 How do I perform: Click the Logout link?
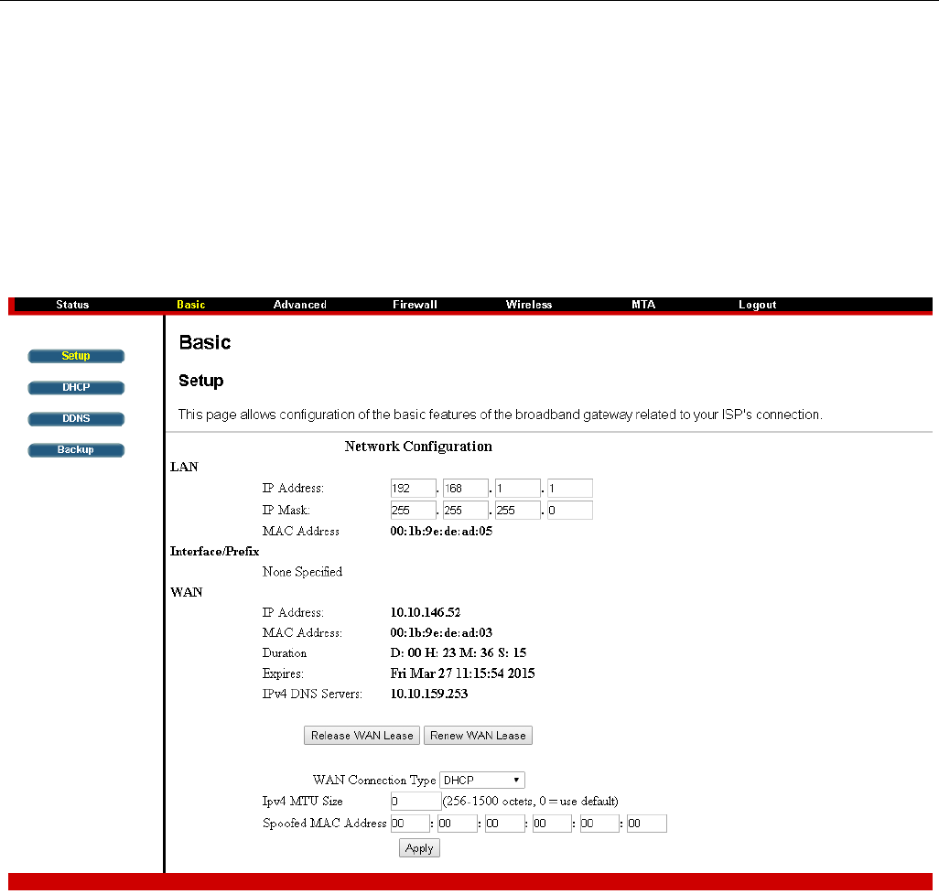(x=758, y=304)
